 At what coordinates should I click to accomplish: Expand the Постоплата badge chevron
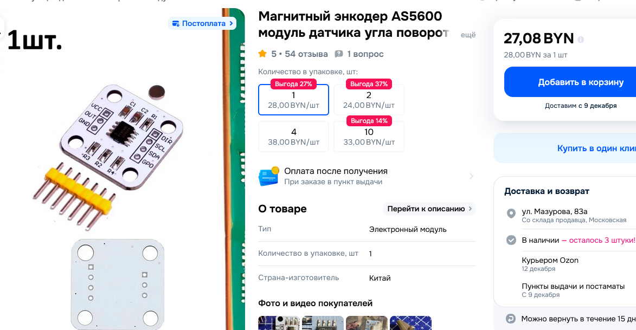(231, 23)
